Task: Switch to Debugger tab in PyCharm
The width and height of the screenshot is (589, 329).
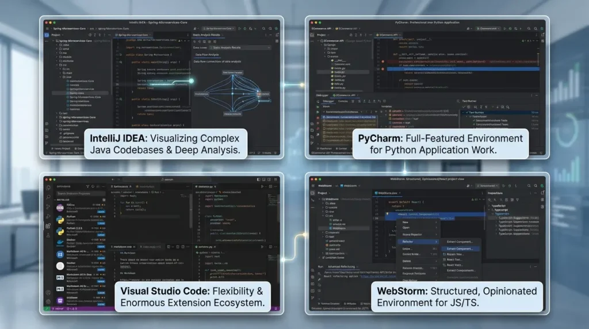Action: pyautogui.click(x=328, y=101)
